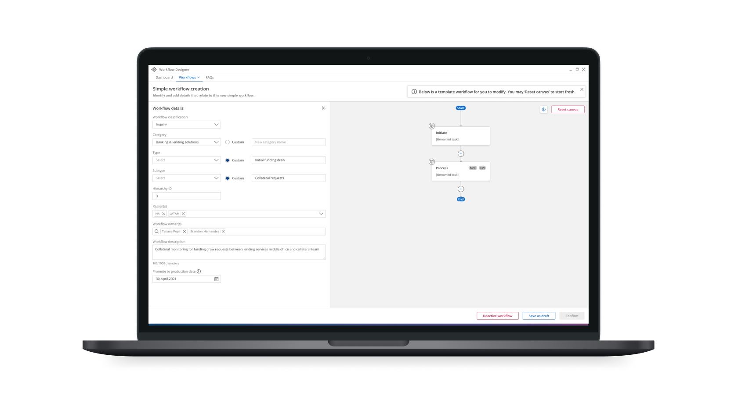Select the Custom radio button for Category
This screenshot has height=407, width=738.
click(x=228, y=142)
